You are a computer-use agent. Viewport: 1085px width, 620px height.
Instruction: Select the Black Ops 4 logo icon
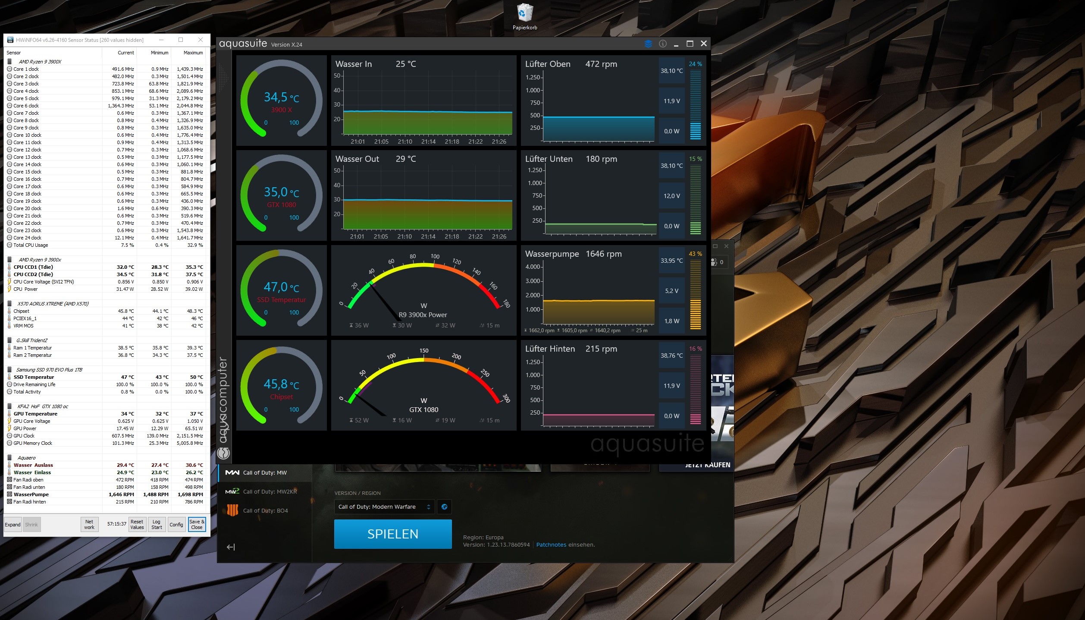pos(232,510)
